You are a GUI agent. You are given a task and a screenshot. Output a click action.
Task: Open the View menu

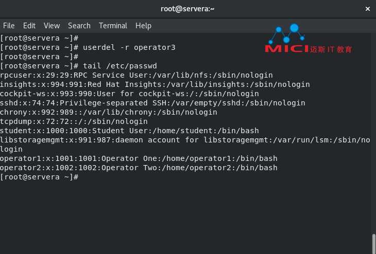click(x=52, y=26)
